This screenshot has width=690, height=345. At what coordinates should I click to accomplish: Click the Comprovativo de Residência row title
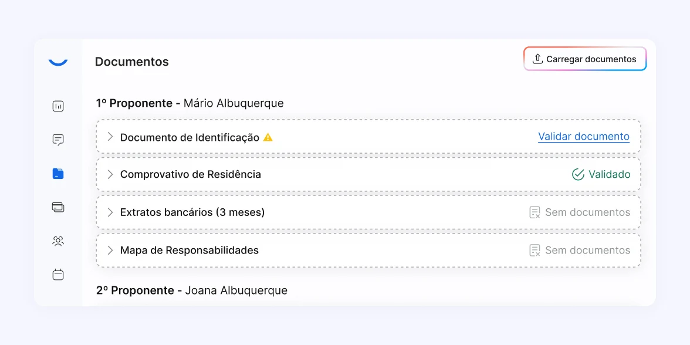191,174
